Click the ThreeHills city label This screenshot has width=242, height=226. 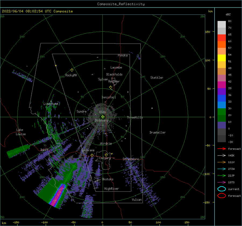[135, 117]
